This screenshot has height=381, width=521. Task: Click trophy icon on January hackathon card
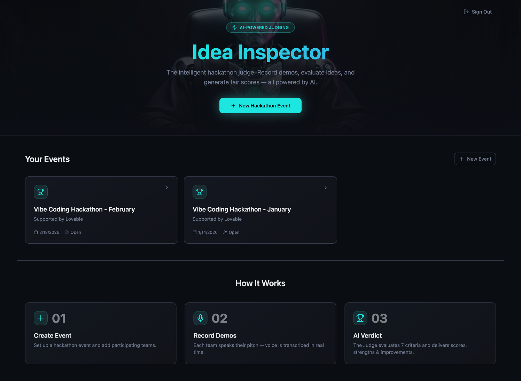click(200, 192)
